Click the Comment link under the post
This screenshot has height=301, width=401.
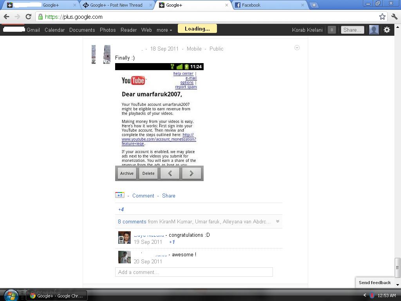[x=143, y=196]
